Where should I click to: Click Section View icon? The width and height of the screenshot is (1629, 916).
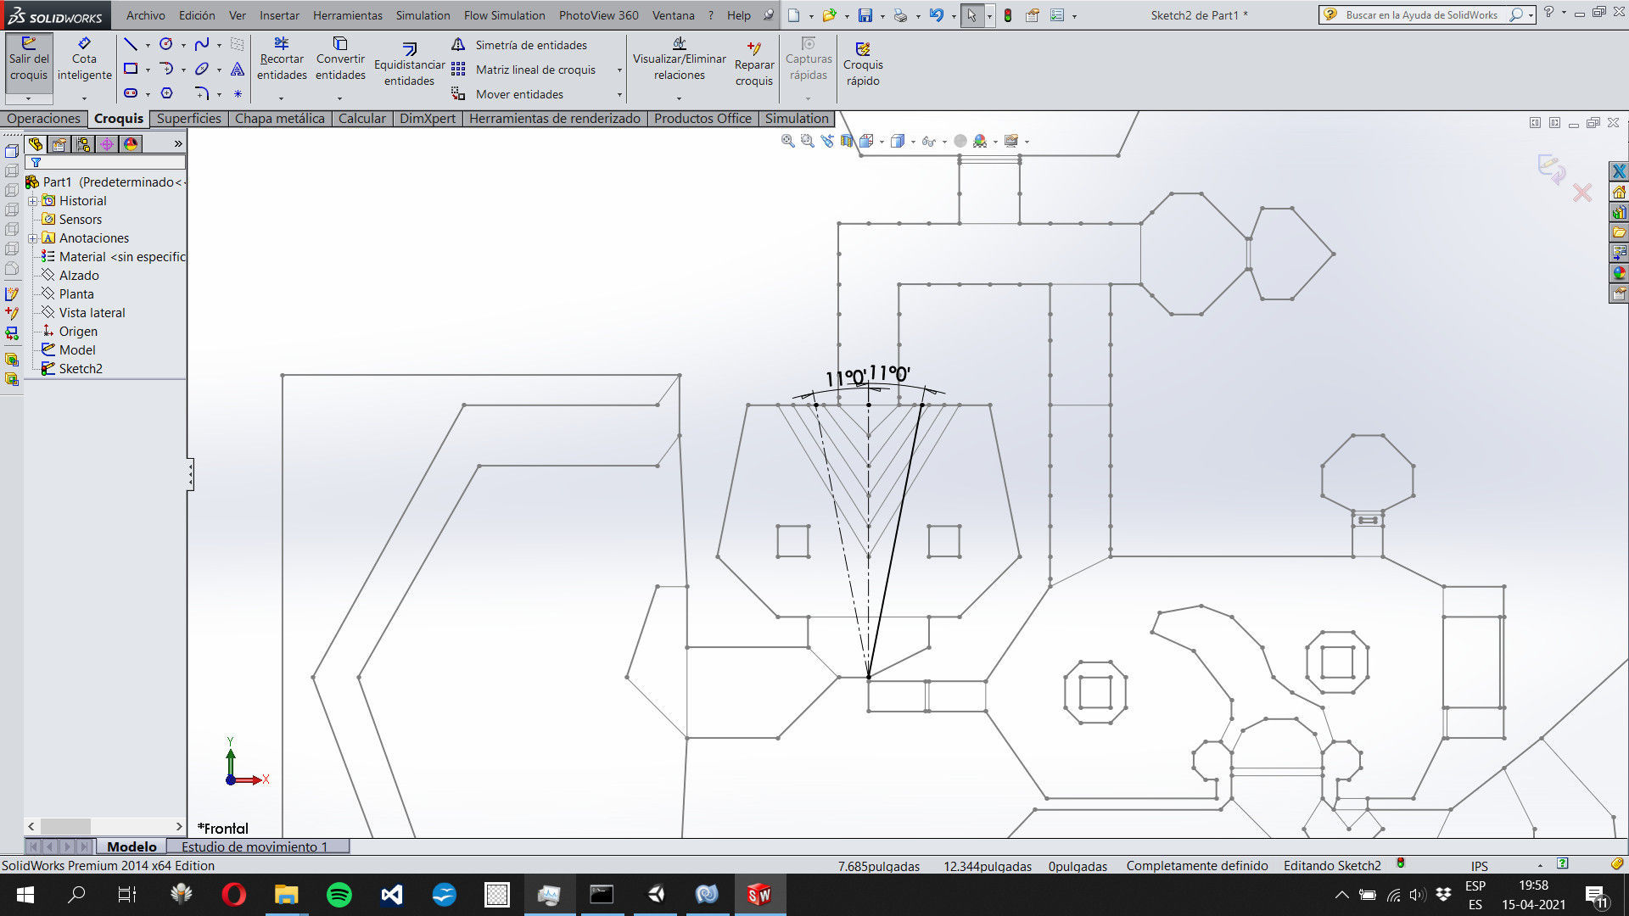tap(847, 141)
